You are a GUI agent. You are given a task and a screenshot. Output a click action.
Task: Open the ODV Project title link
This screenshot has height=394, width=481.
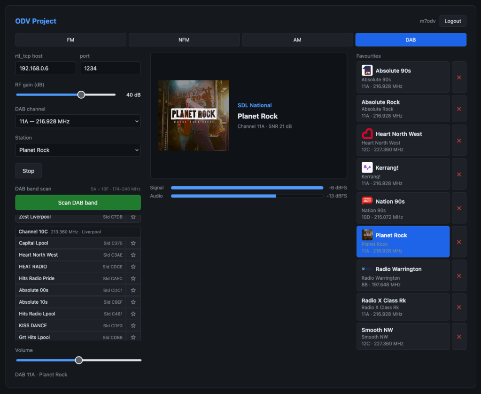[36, 21]
